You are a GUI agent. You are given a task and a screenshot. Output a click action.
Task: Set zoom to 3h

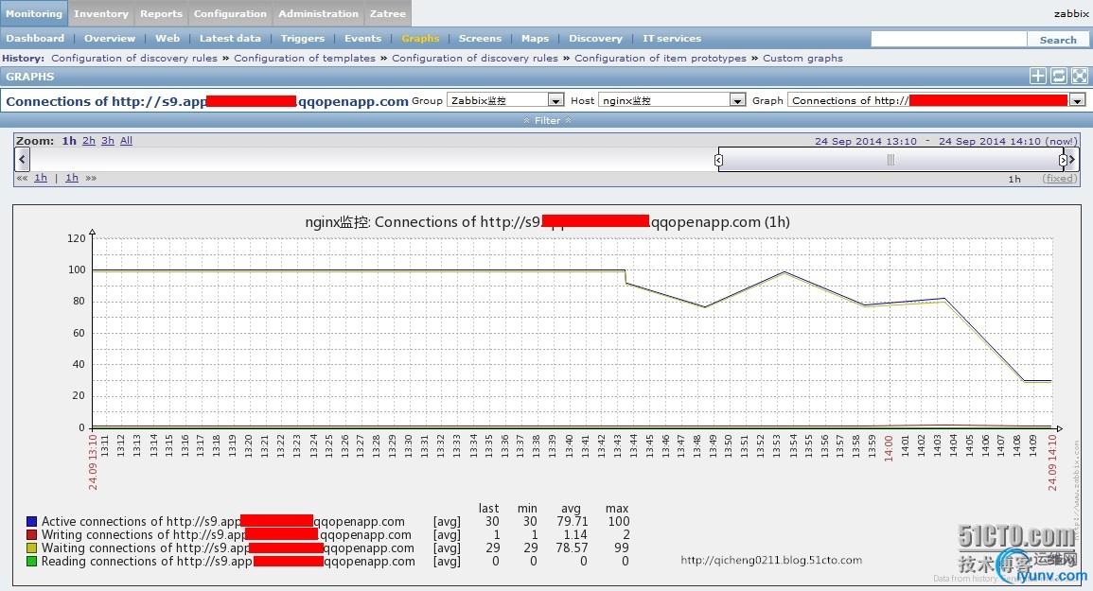click(107, 141)
